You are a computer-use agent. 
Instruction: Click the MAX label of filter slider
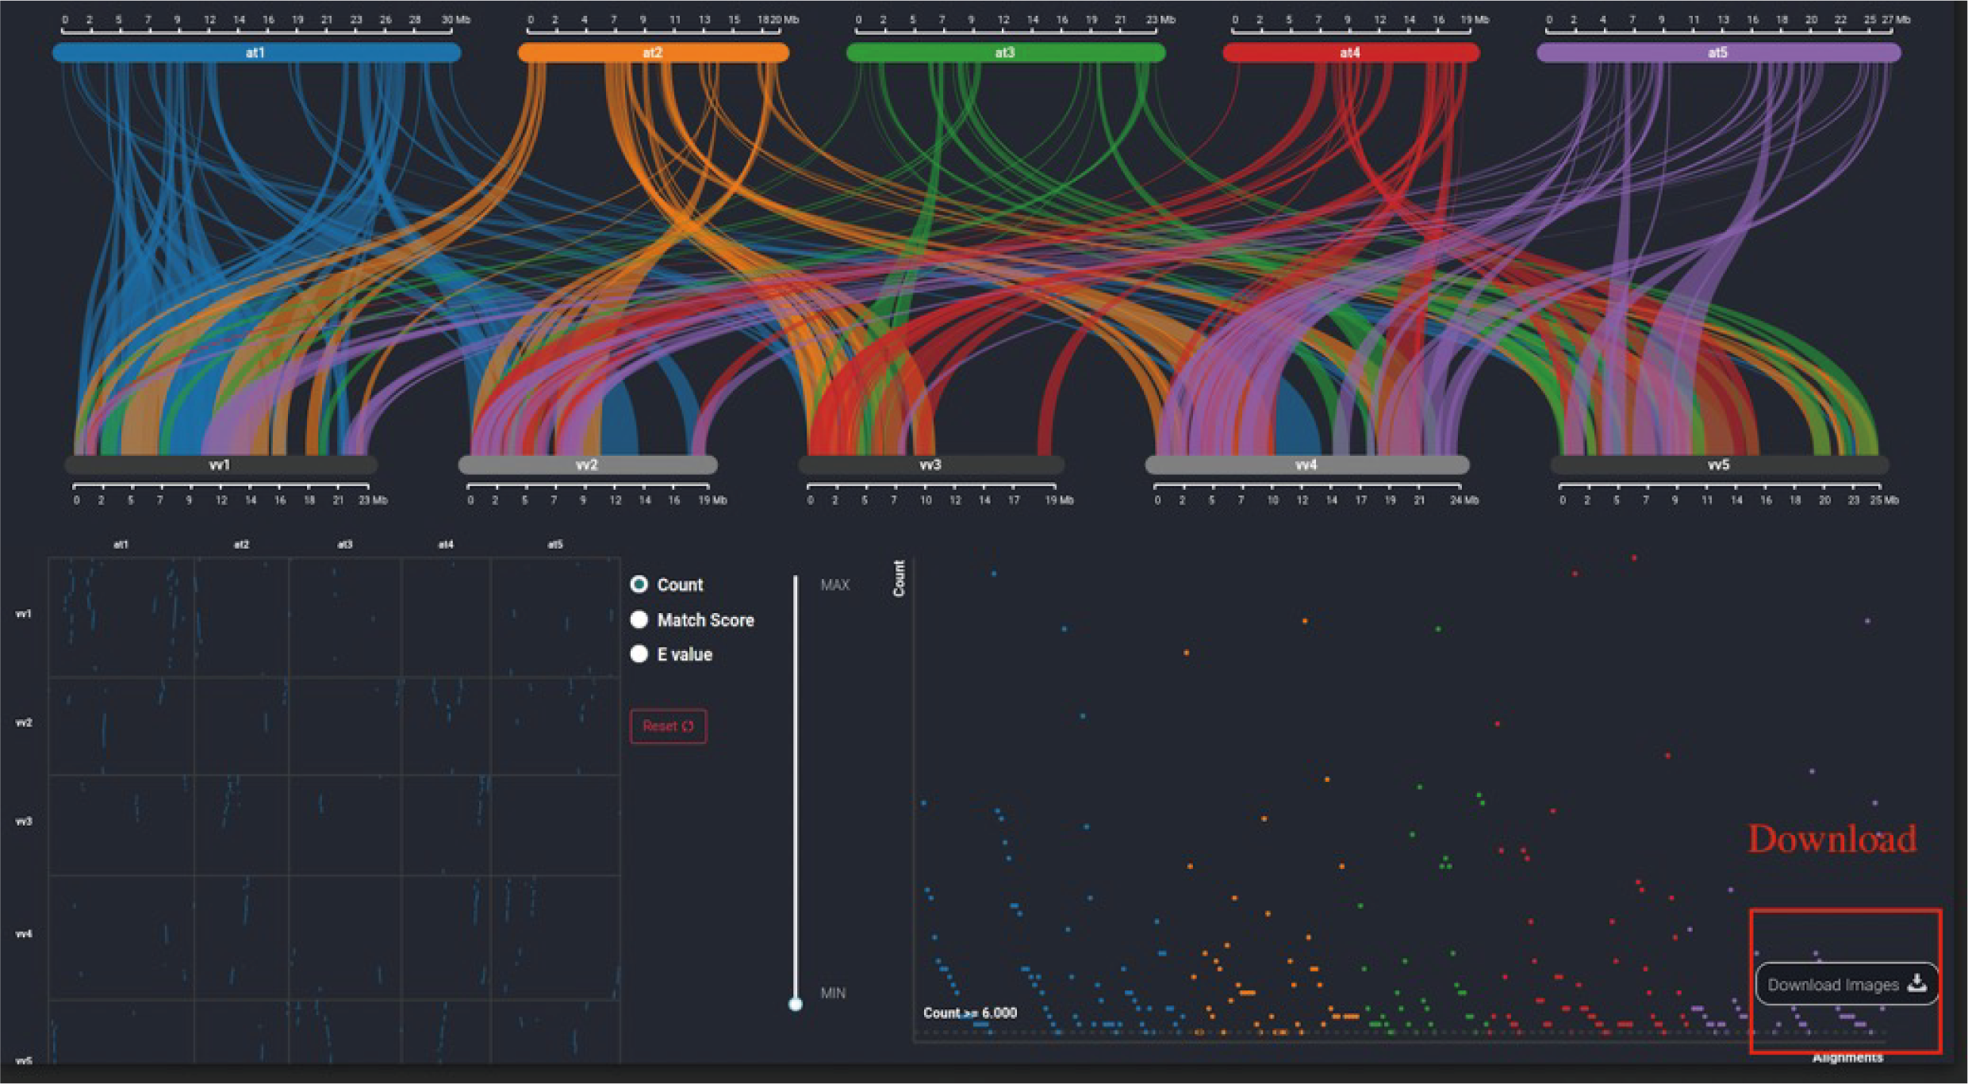pyautogui.click(x=834, y=584)
